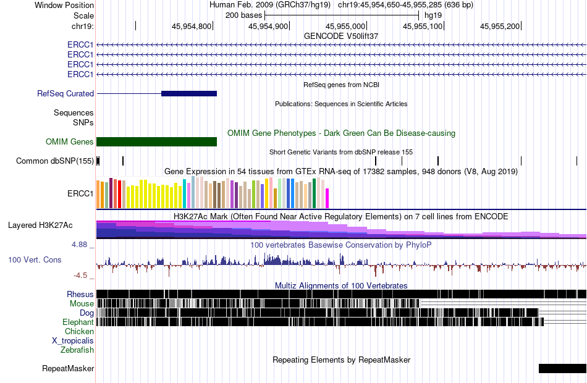Click the 4.88 upper conservation scale value

click(79, 245)
